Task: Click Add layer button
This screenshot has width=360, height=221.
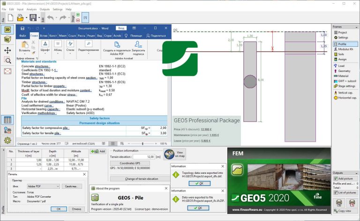Action: 98,151
